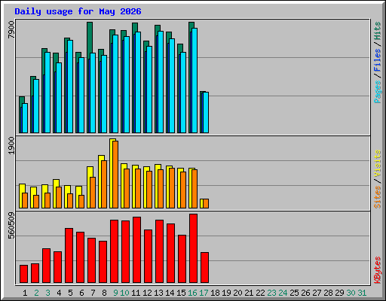Click the 7900 axis value in the top chart
This screenshot has width=386, height=301.
[x=11, y=30]
